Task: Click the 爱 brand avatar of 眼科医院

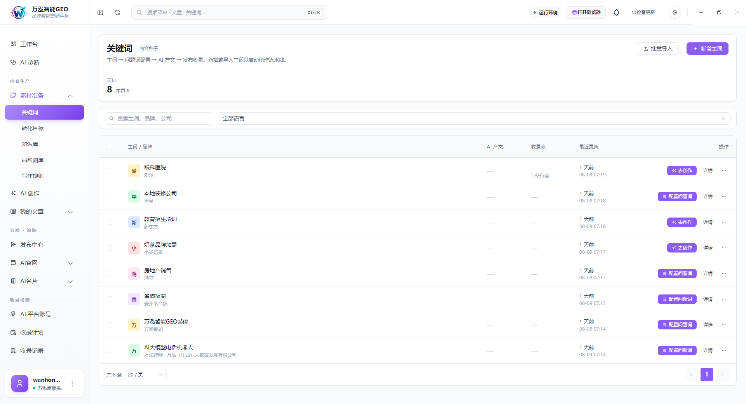Action: pyautogui.click(x=134, y=171)
